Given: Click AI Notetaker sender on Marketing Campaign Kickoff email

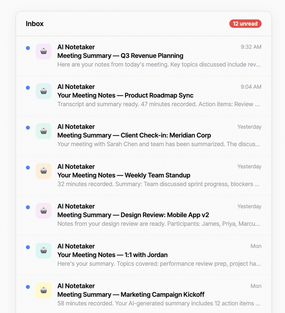Looking at the screenshot, I should [76, 286].
